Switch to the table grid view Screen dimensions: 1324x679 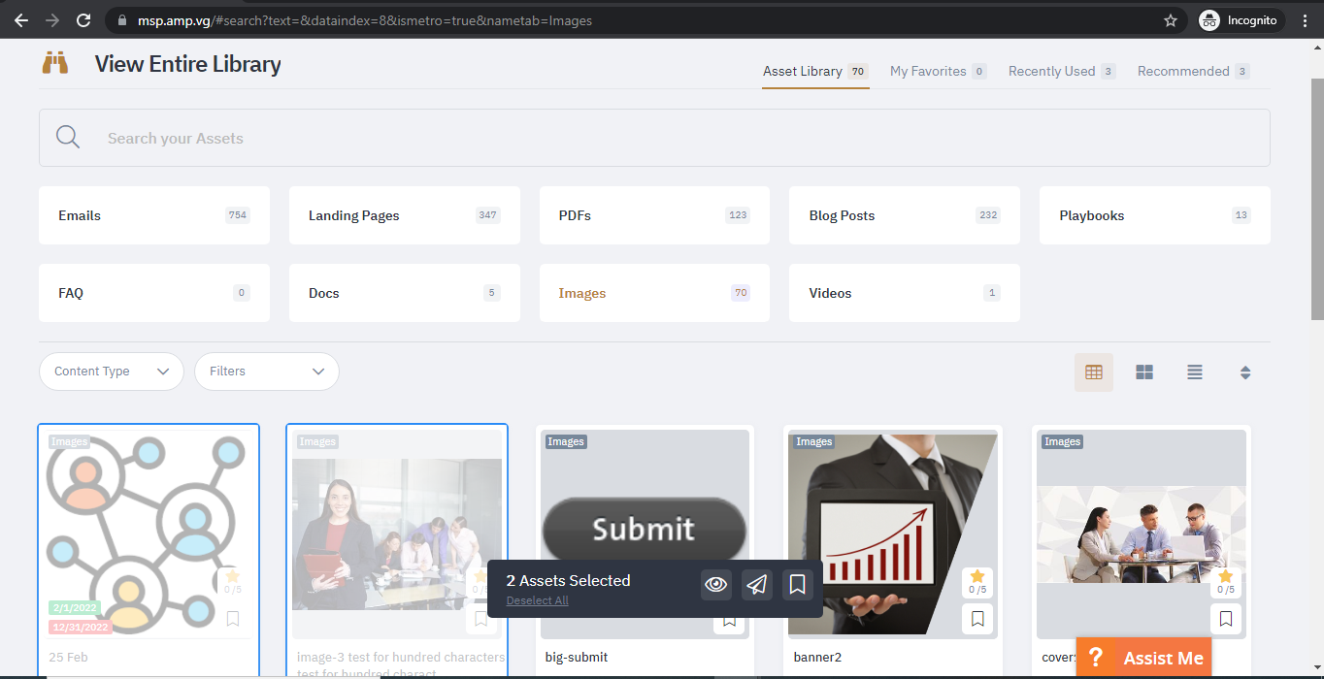coord(1094,372)
